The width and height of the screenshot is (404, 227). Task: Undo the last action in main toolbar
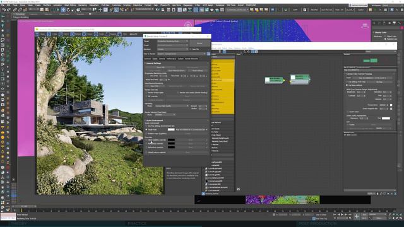(4, 10)
